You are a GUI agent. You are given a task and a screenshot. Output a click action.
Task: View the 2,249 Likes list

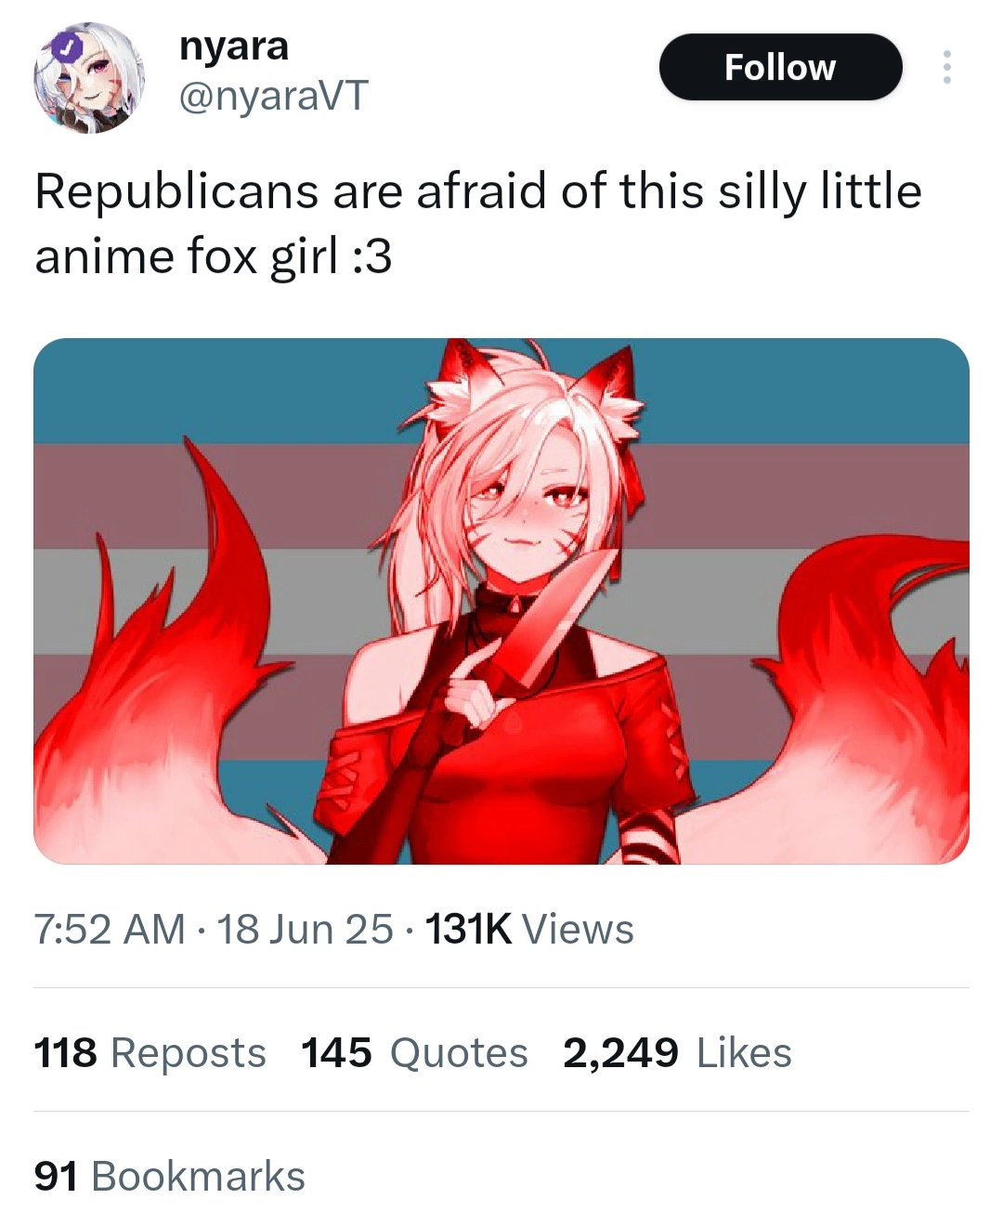pos(677,1053)
